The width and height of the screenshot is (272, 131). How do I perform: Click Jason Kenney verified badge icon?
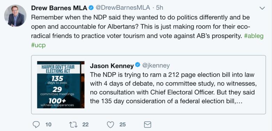click(x=137, y=65)
